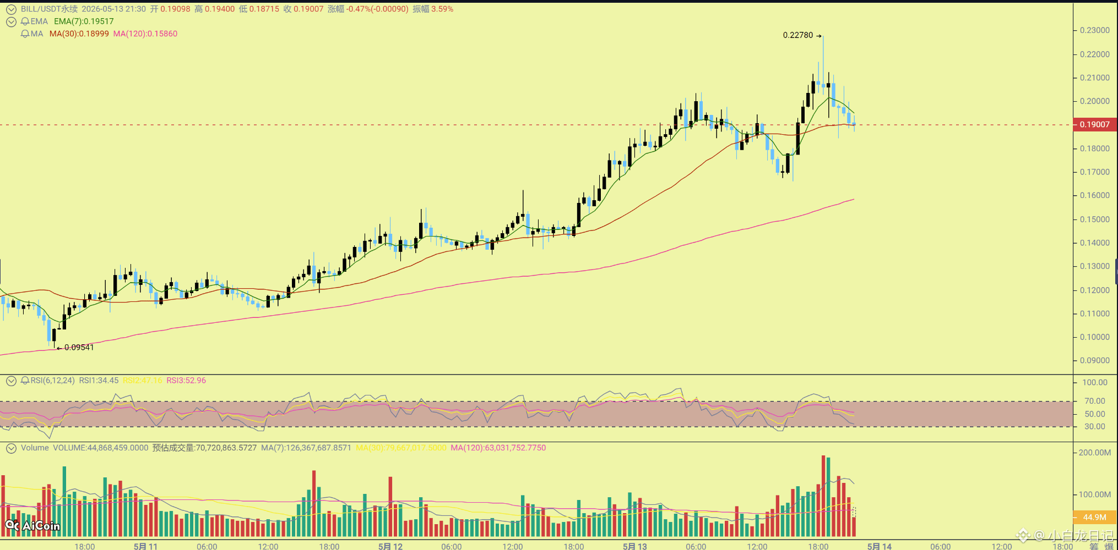The image size is (1118, 550).
Task: Click the 振幅 3.59% amplitude value
Action: pyautogui.click(x=433, y=9)
